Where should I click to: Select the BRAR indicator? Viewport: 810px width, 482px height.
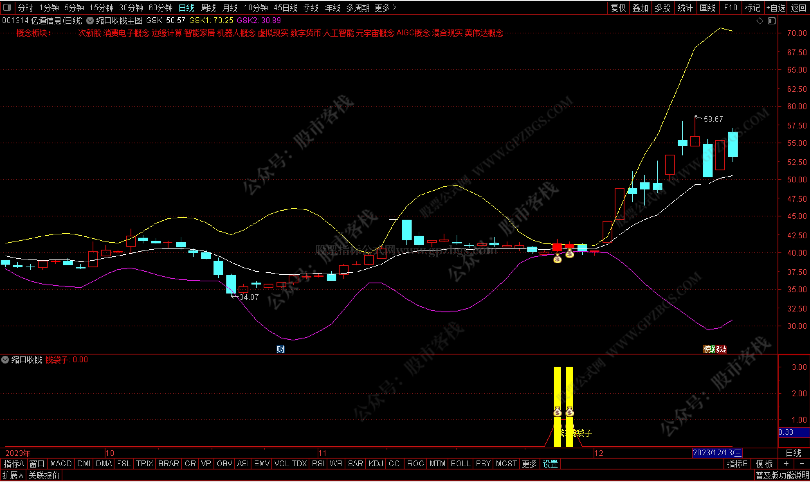(168, 464)
